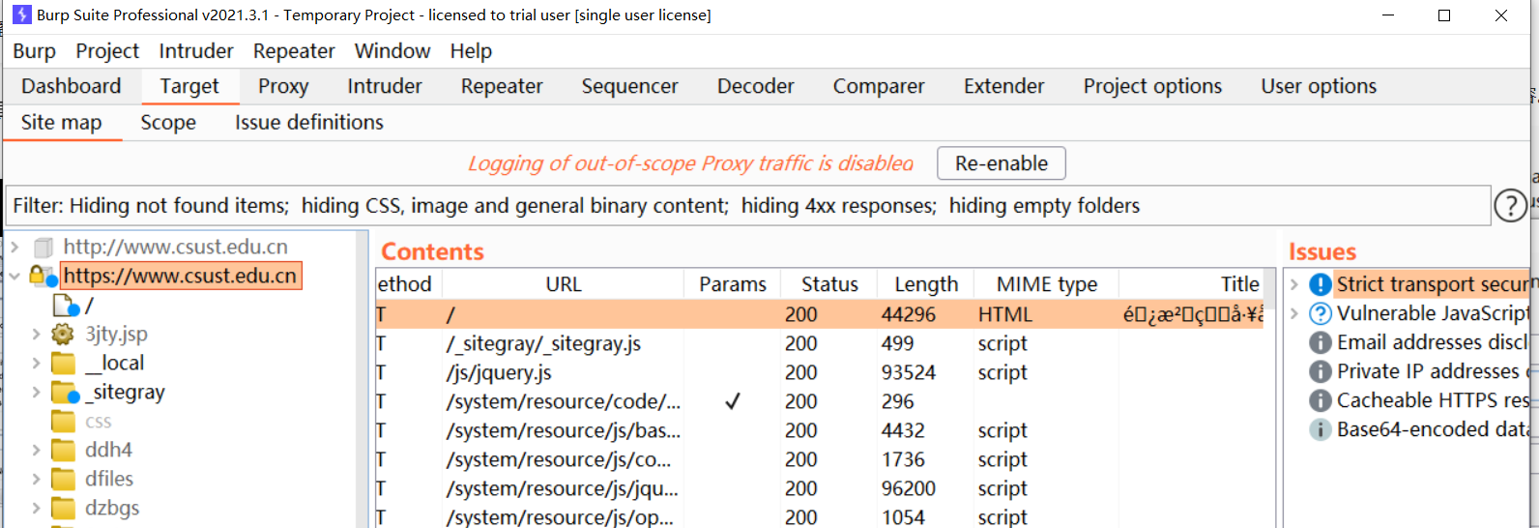Expand the Strict transport security issue

click(1294, 284)
